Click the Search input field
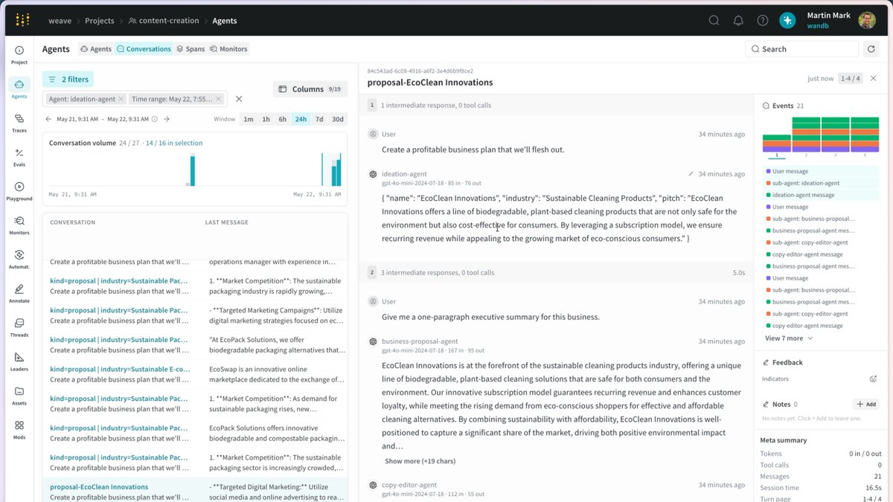Screen dimensions: 893x502 [x=802, y=49]
